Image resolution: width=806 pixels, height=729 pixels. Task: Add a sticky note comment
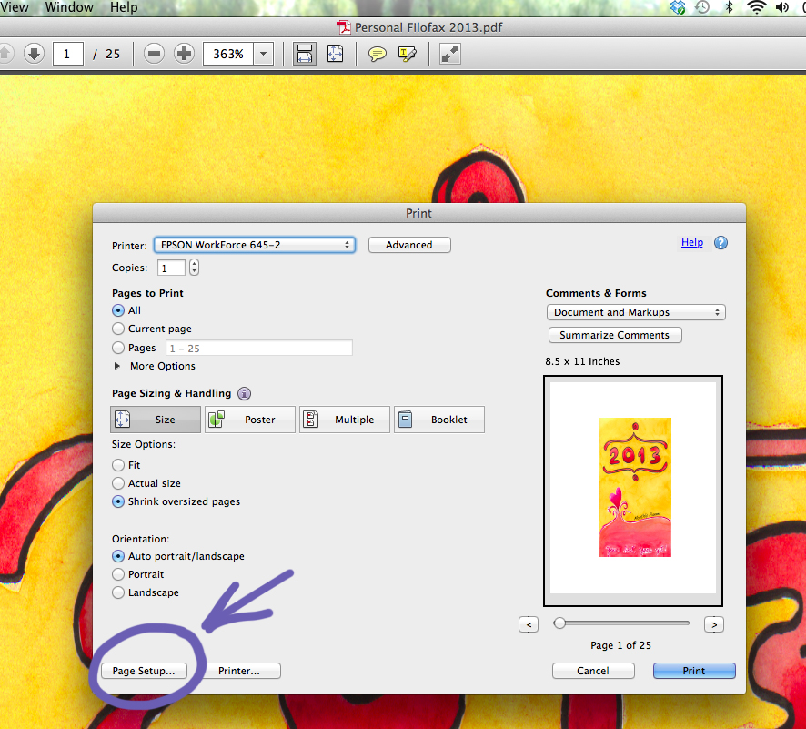[377, 54]
